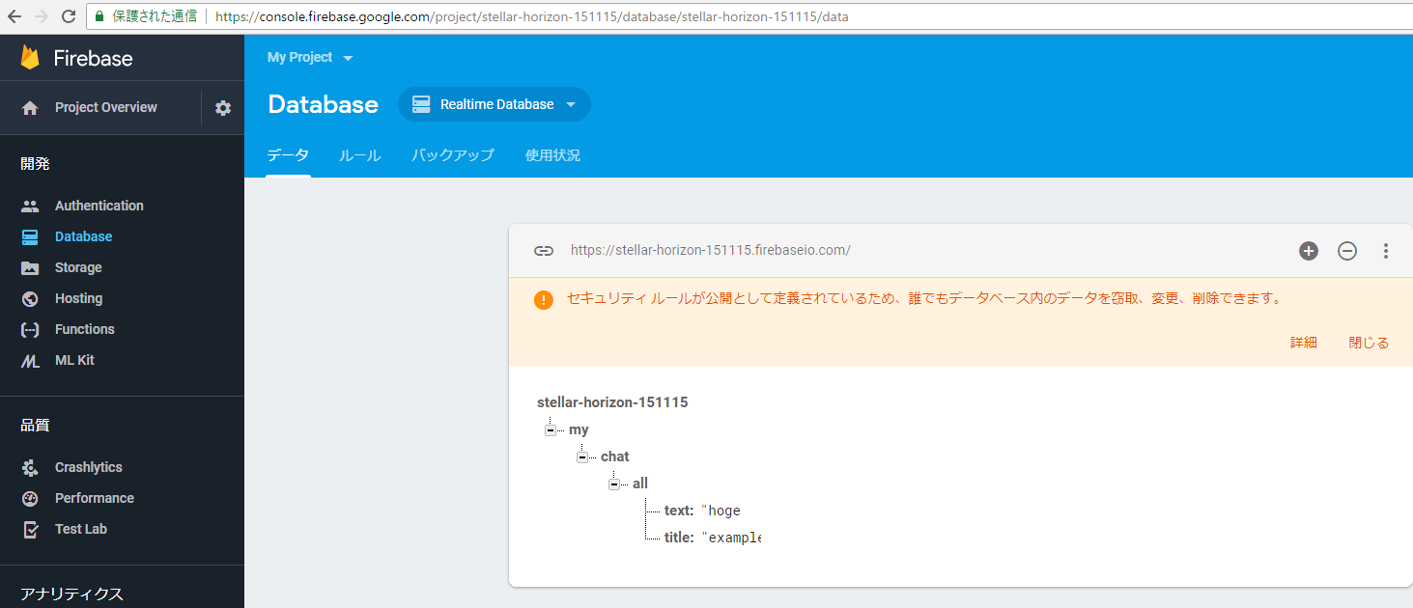Click the browser back arrow

coord(14,16)
